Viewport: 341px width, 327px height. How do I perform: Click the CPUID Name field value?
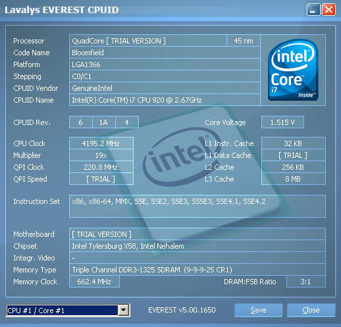165,100
